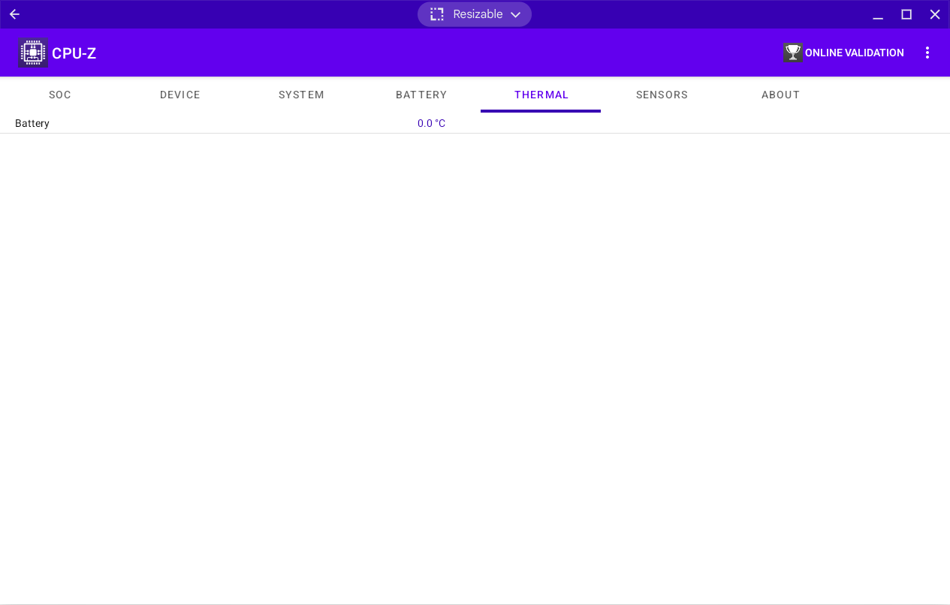Click the Battery row label

pyautogui.click(x=32, y=123)
